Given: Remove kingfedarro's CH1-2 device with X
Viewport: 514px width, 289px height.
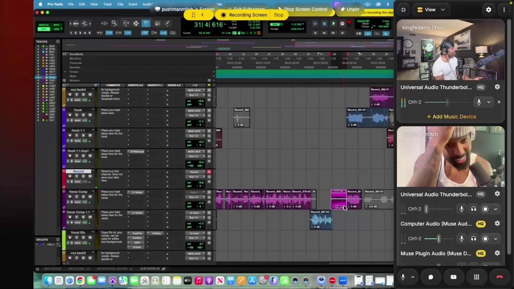Looking at the screenshot, I should click(x=499, y=102).
